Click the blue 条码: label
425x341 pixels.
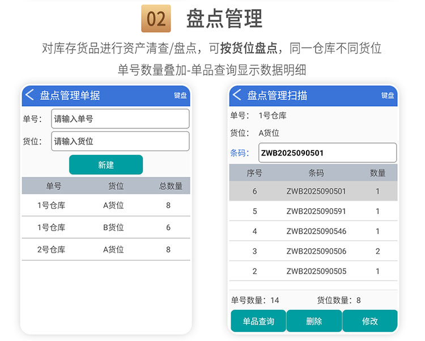pyautogui.click(x=240, y=153)
